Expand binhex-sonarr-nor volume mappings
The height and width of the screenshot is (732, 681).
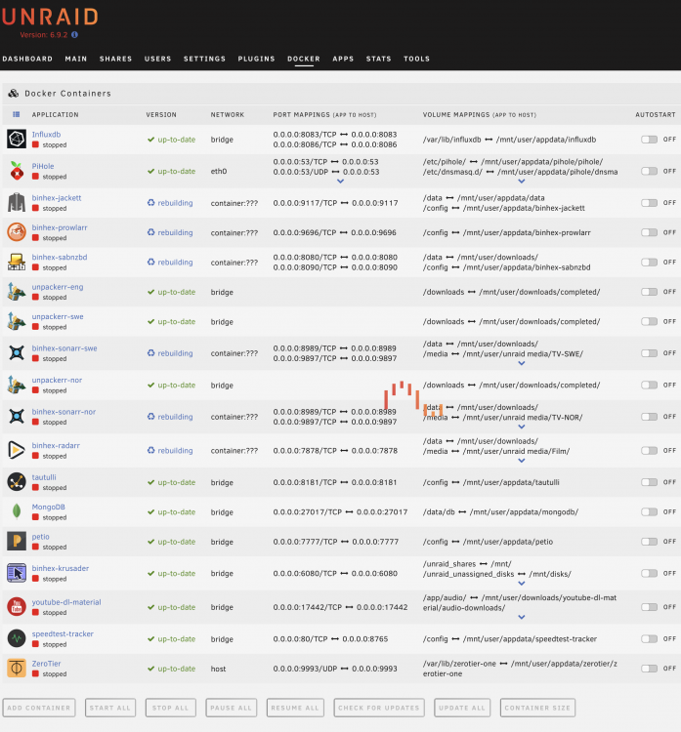coord(522,427)
